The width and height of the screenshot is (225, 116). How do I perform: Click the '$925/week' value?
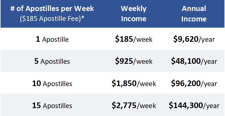click(x=134, y=62)
